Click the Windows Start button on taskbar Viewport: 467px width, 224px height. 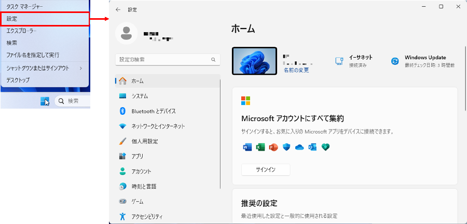(45, 101)
